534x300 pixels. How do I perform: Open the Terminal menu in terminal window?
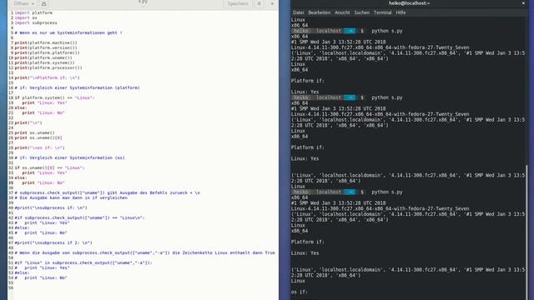382,12
